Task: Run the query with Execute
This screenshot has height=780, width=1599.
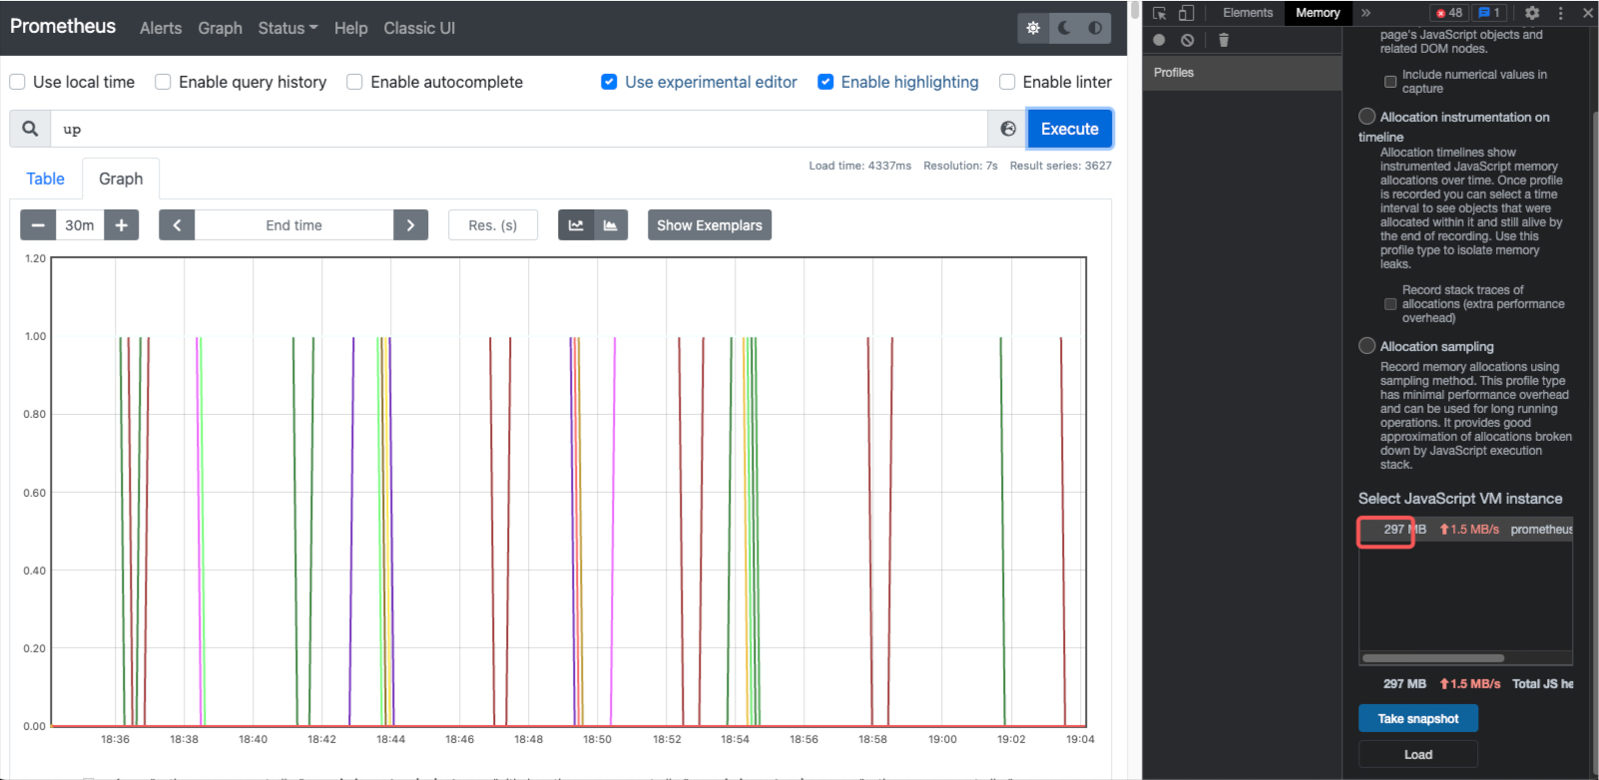Action: [x=1070, y=129]
